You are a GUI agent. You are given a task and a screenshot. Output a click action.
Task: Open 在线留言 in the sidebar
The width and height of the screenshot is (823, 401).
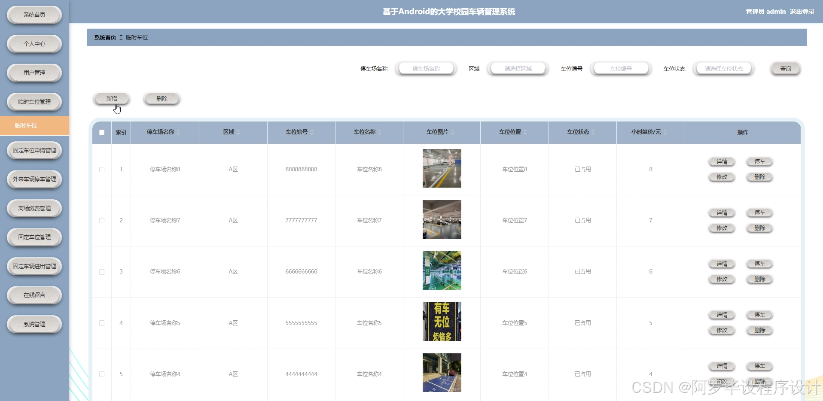pyautogui.click(x=34, y=295)
